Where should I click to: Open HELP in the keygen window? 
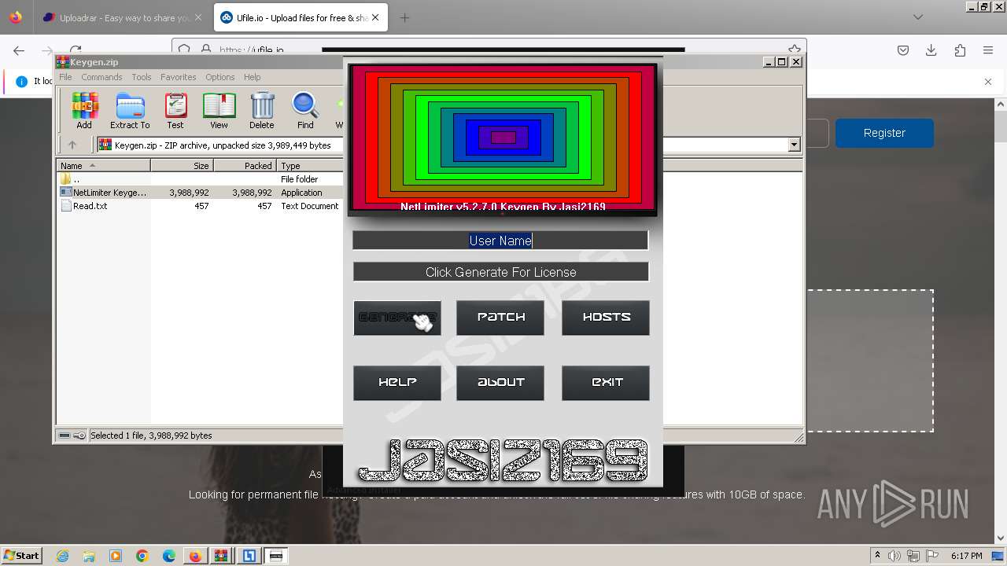tap(397, 383)
